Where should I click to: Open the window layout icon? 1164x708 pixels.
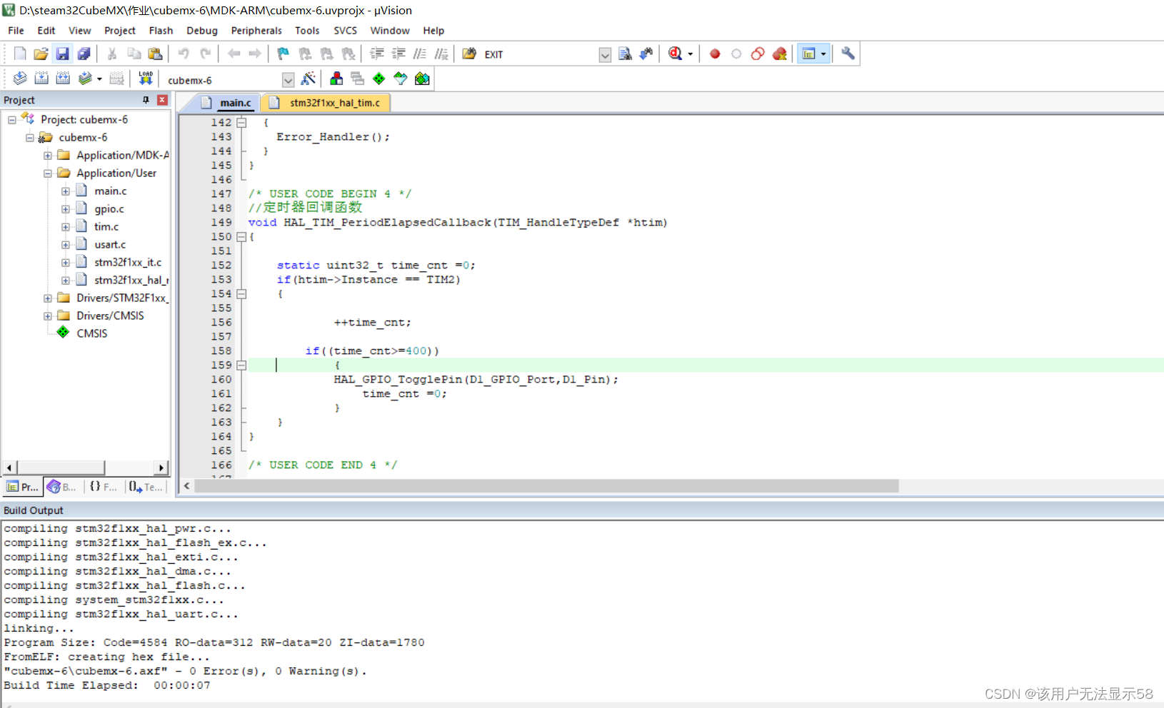point(808,54)
